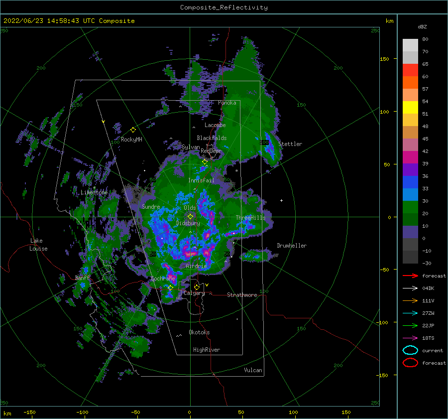Click the Okotoks label

click(x=199, y=332)
